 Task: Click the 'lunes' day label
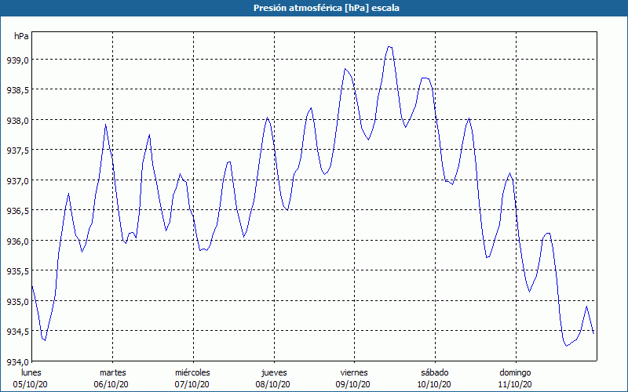click(31, 373)
